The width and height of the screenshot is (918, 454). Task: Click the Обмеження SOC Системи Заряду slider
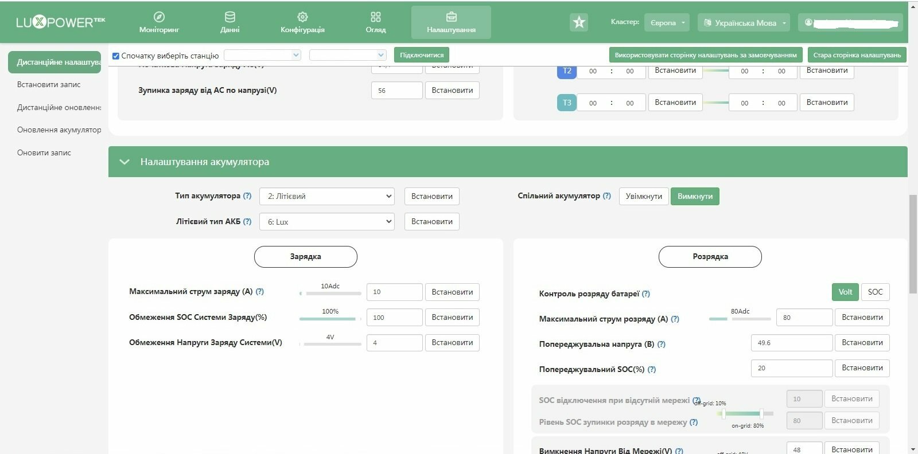pyautogui.click(x=330, y=319)
